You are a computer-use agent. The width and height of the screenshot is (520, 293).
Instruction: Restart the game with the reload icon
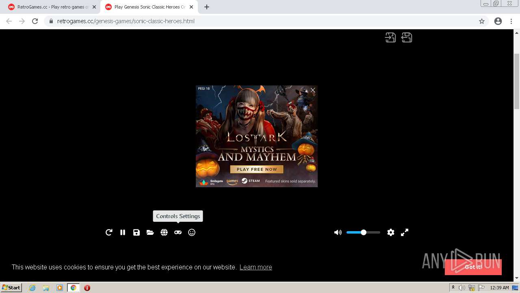click(x=109, y=232)
